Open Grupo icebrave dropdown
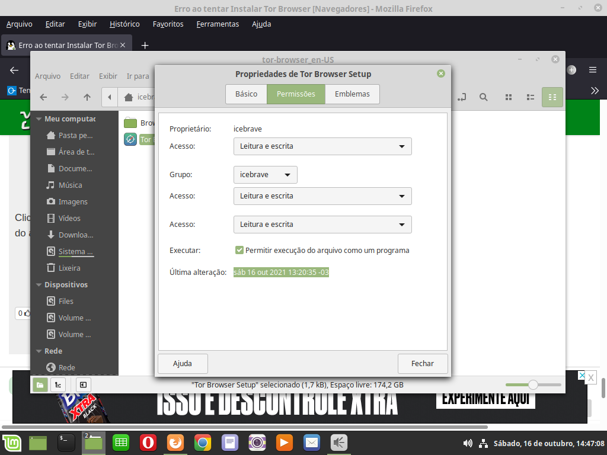The height and width of the screenshot is (455, 607). pyautogui.click(x=265, y=175)
